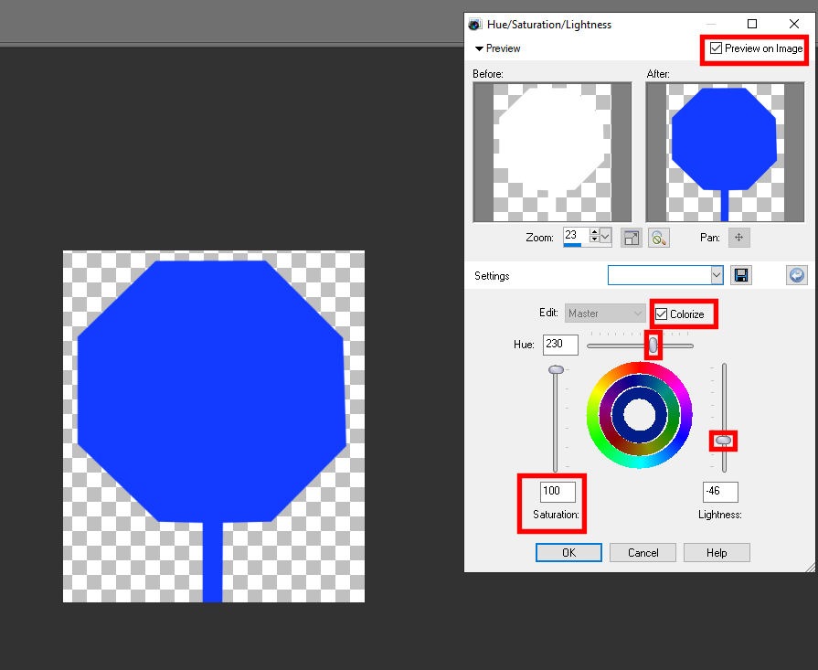Maximize the Hue/Saturation/Lightness dialog
818x670 pixels.
752,24
